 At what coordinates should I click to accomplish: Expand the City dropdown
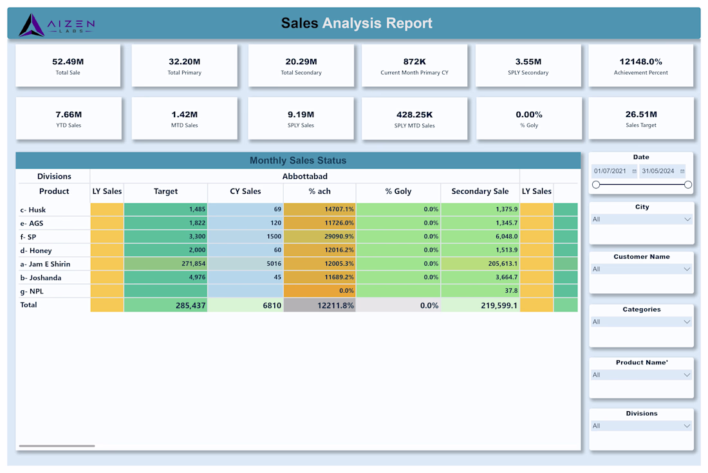click(642, 219)
